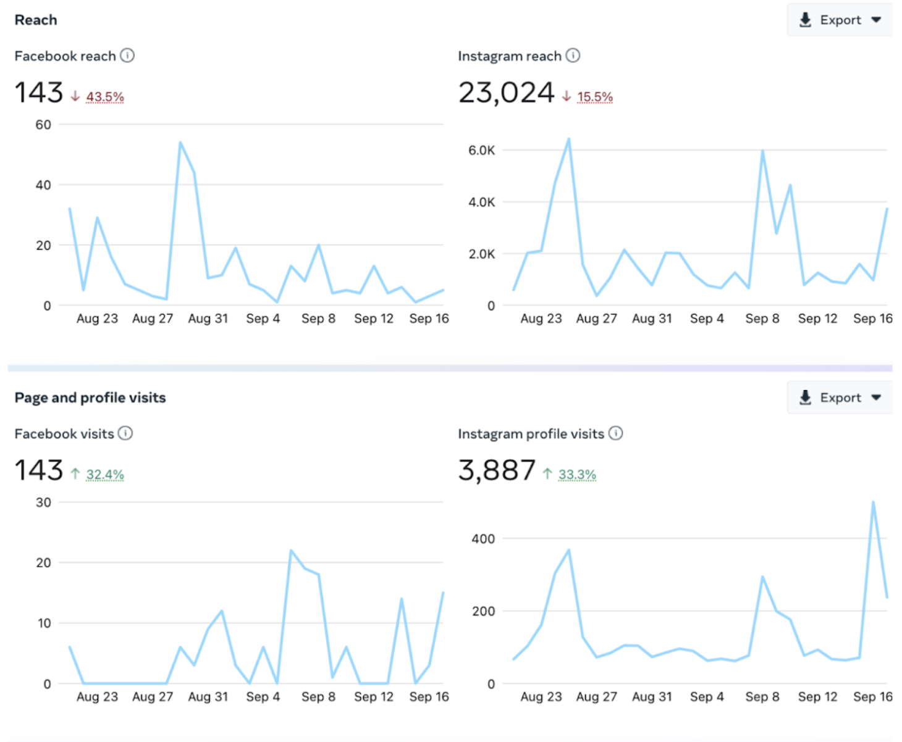The width and height of the screenshot is (902, 742).
Task: Click the Export button in the Reach section
Action: coord(839,19)
